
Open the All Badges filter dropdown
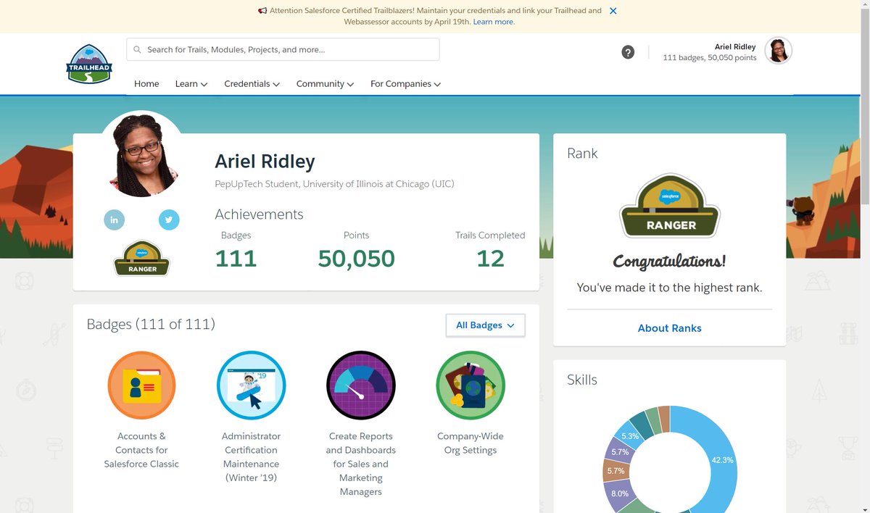(486, 325)
